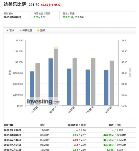The image size is (139, 151).
Task: Click the orange 预报 legend swatch
Action: click(38, 31)
